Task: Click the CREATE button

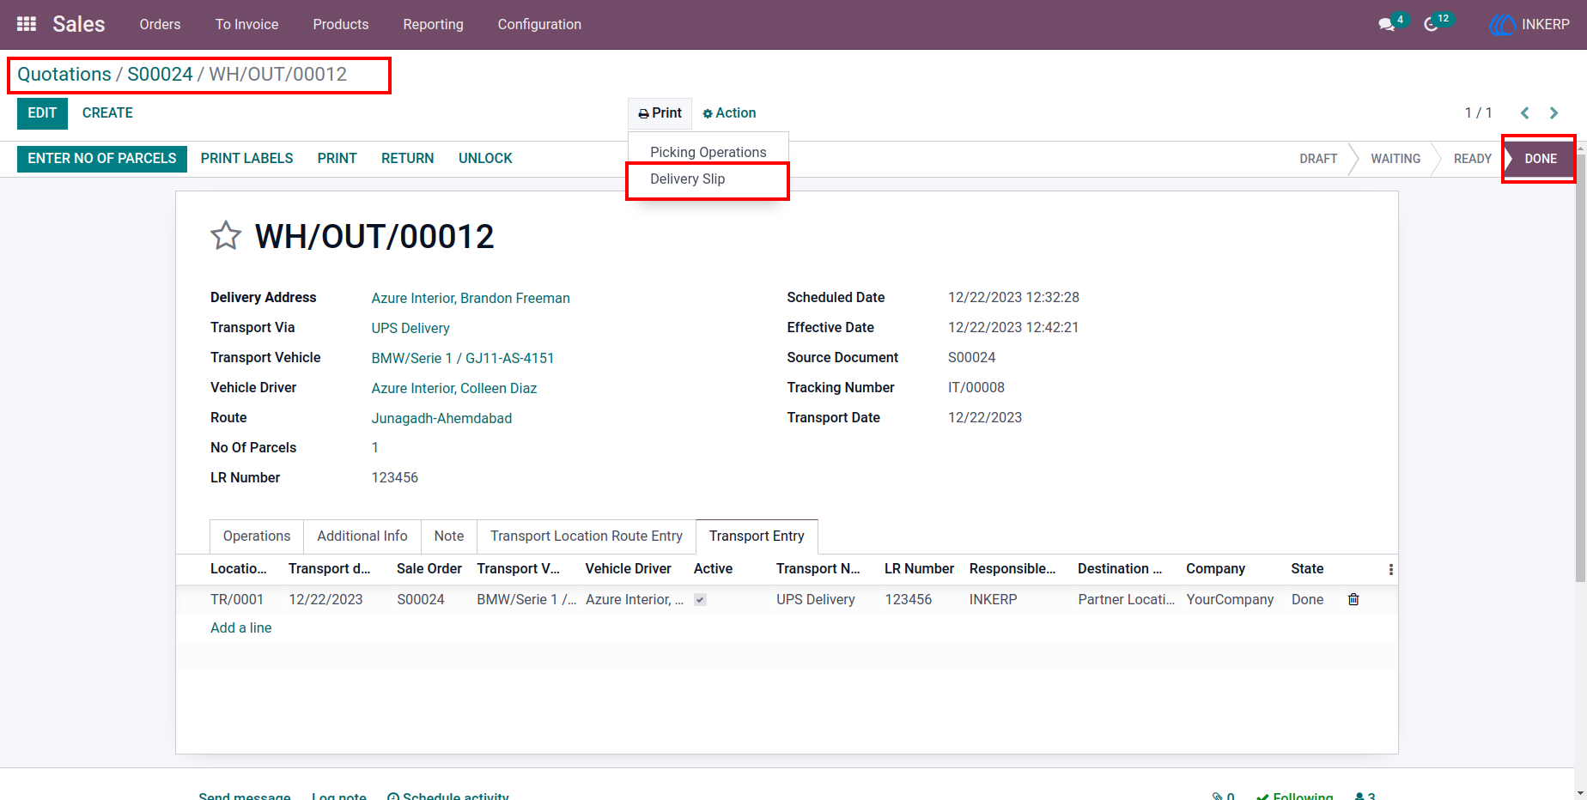Action: coord(107,113)
